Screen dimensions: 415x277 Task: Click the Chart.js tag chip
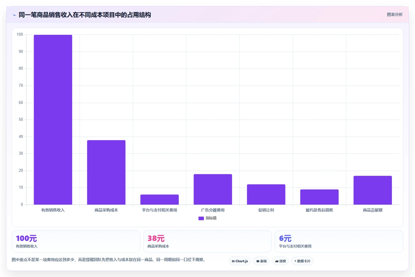240,261
